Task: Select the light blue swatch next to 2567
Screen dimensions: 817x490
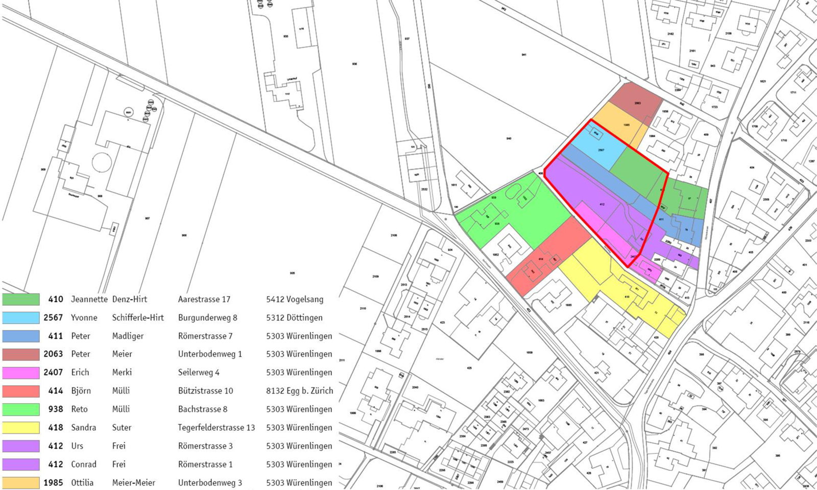Action: [21, 317]
